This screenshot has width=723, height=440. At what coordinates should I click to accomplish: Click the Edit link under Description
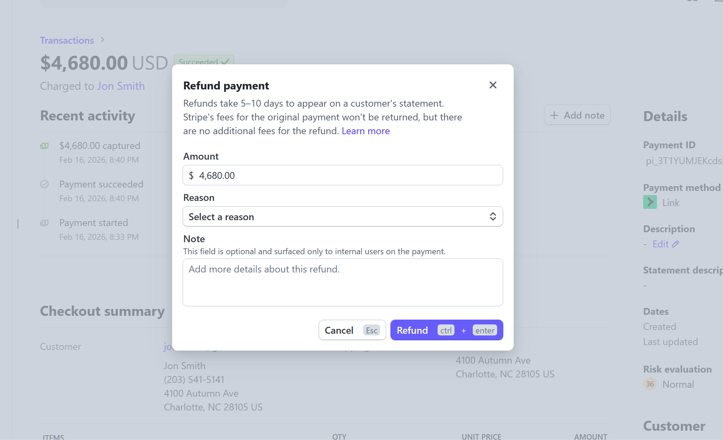(661, 244)
